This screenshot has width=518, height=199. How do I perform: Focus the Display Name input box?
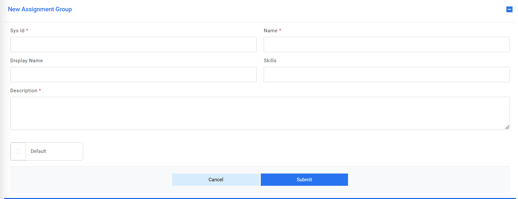click(133, 75)
